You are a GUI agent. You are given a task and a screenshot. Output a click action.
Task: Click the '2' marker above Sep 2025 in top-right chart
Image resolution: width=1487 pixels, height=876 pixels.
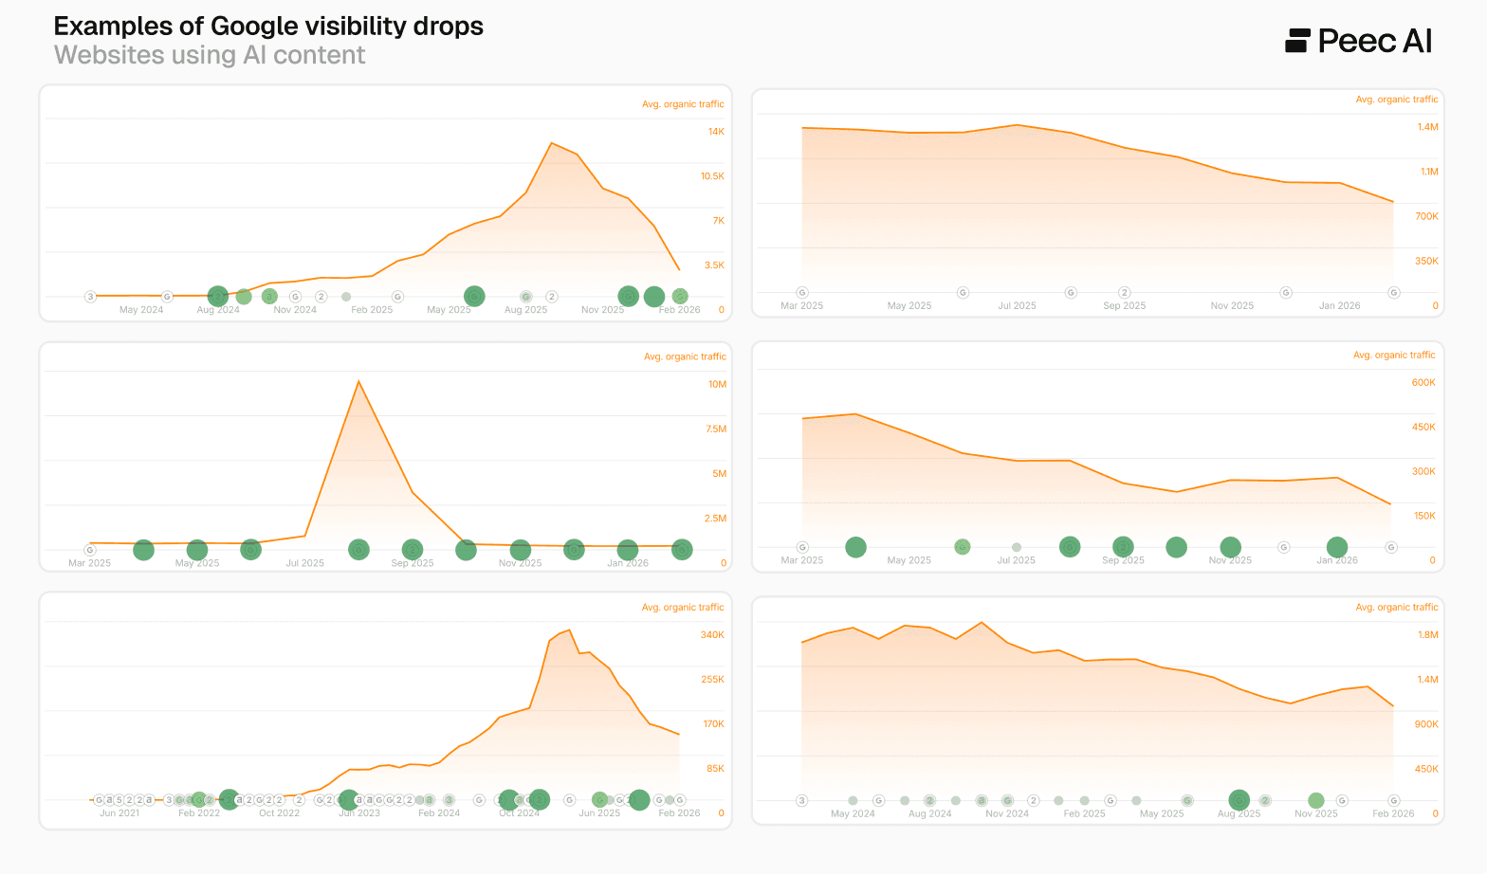[1125, 293]
